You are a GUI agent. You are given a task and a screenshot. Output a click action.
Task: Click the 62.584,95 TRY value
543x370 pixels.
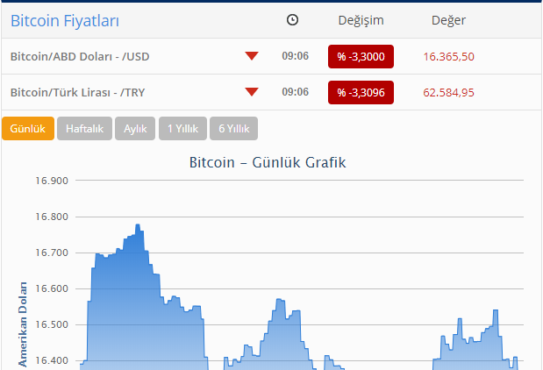pos(448,92)
